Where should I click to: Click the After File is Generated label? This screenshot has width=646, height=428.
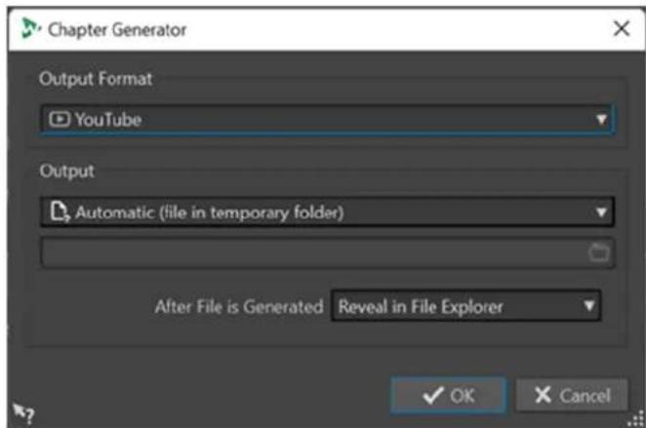(x=239, y=307)
